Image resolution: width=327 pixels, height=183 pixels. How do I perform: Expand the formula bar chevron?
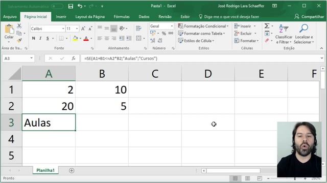point(322,58)
